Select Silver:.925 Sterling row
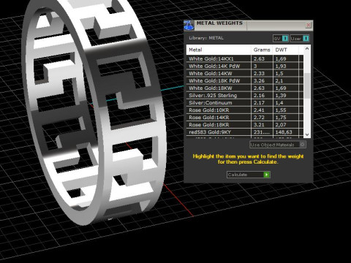The width and height of the screenshot is (351, 263). click(x=245, y=95)
